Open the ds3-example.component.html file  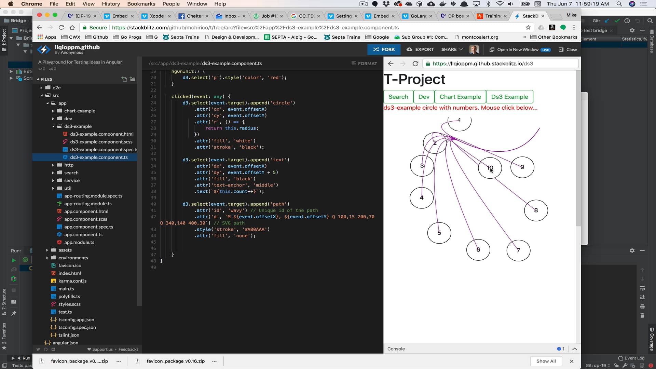tap(101, 134)
